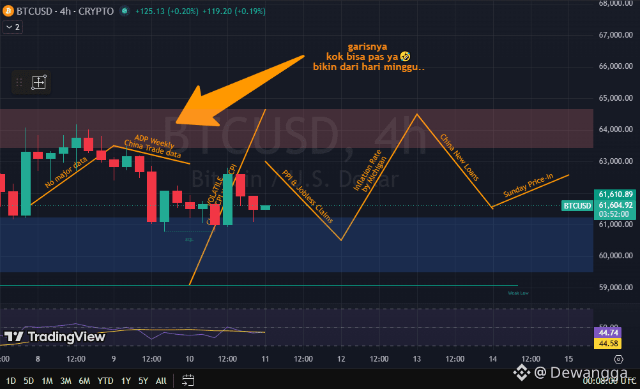
Task: Click the 61,610.89 green price label
Action: click(x=616, y=194)
